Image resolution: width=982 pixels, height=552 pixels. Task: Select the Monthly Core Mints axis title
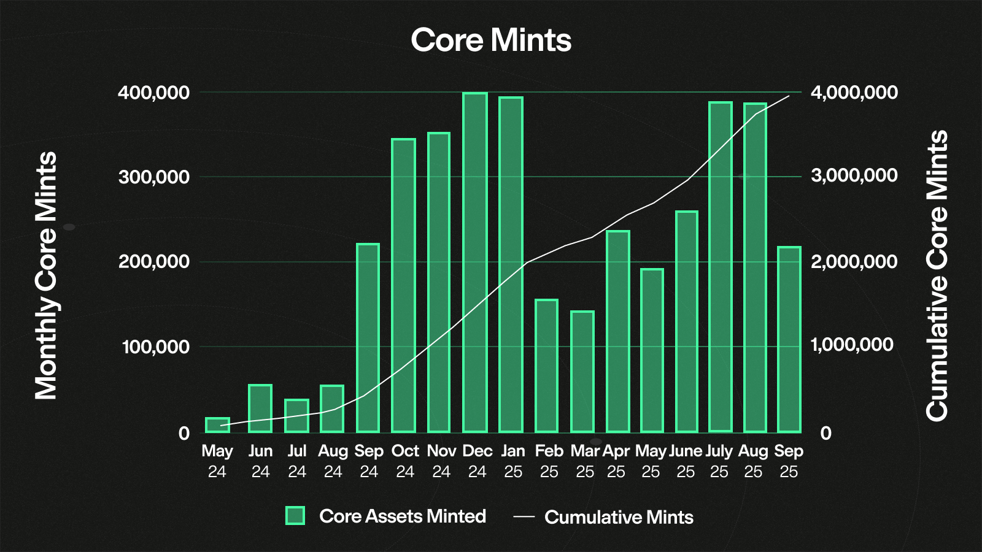tap(46, 276)
